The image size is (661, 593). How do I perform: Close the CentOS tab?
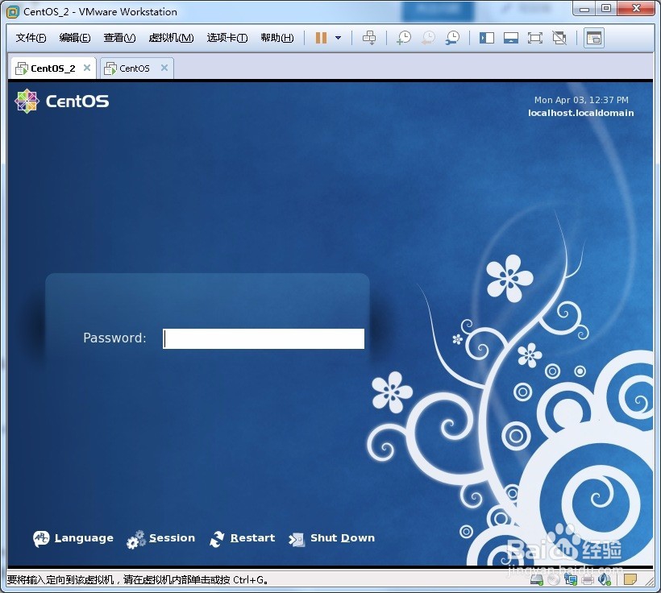[164, 68]
